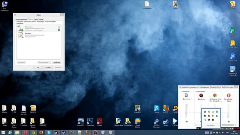
Task: Open Skype from the taskbar
Action: tap(49, 132)
